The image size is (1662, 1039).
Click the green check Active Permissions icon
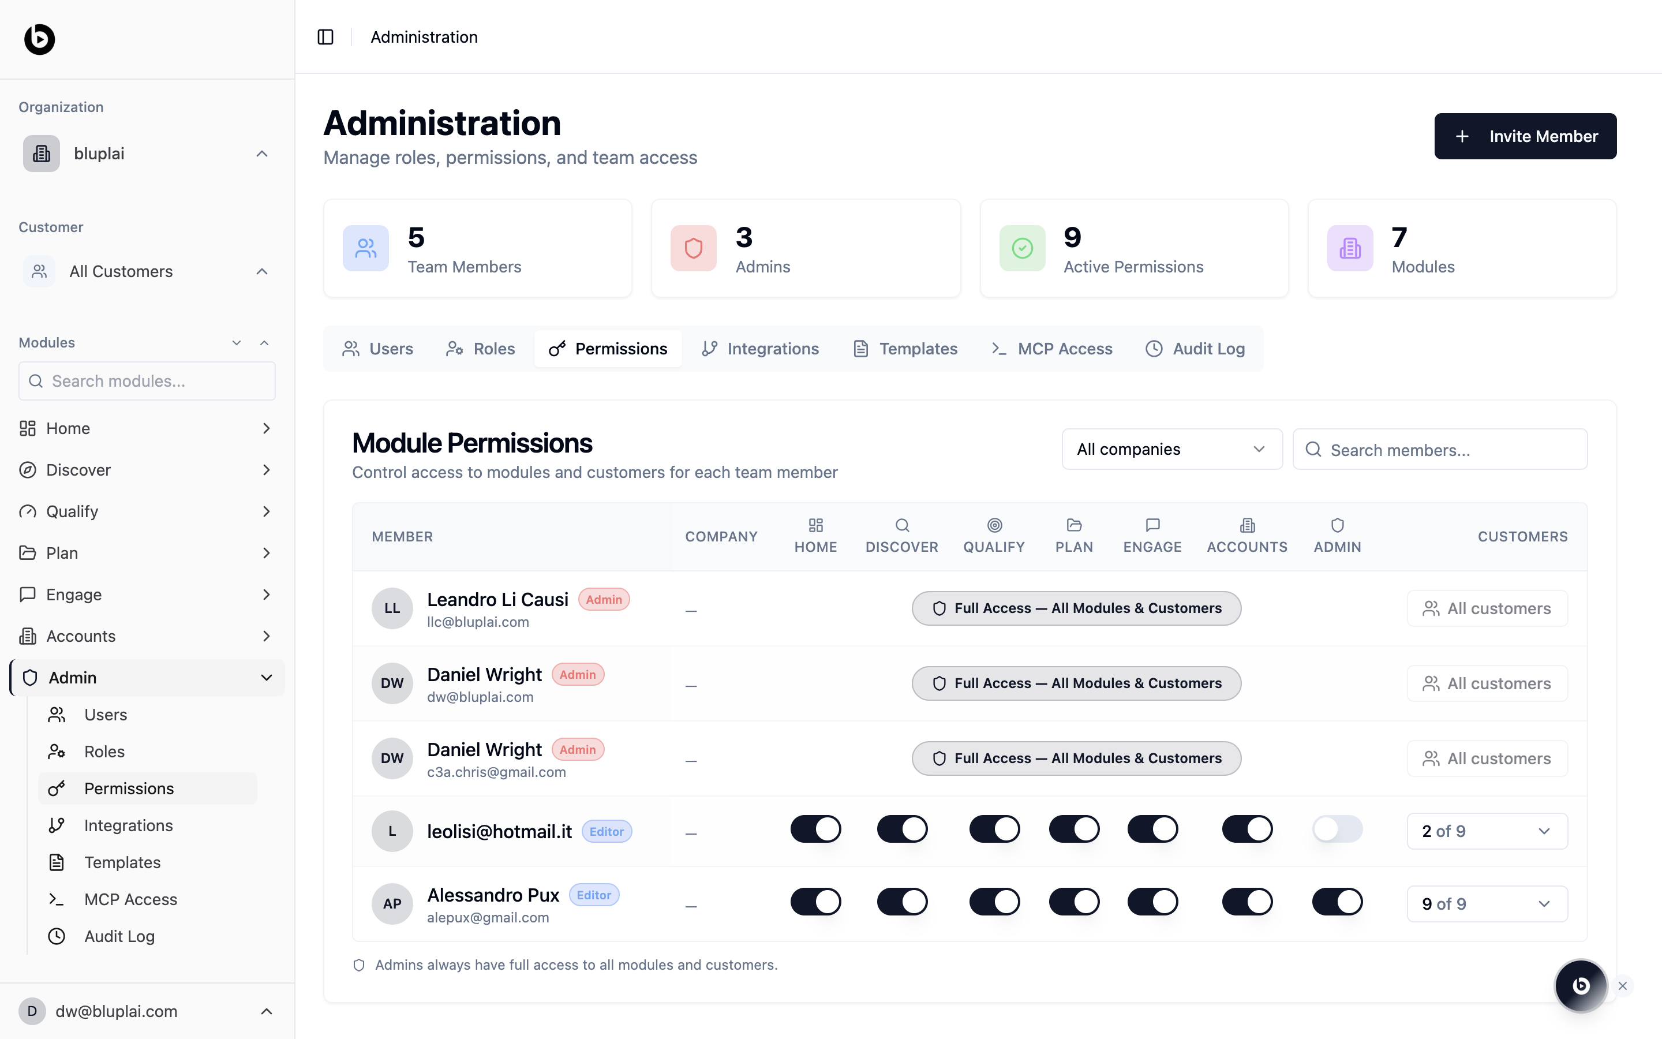1022,248
